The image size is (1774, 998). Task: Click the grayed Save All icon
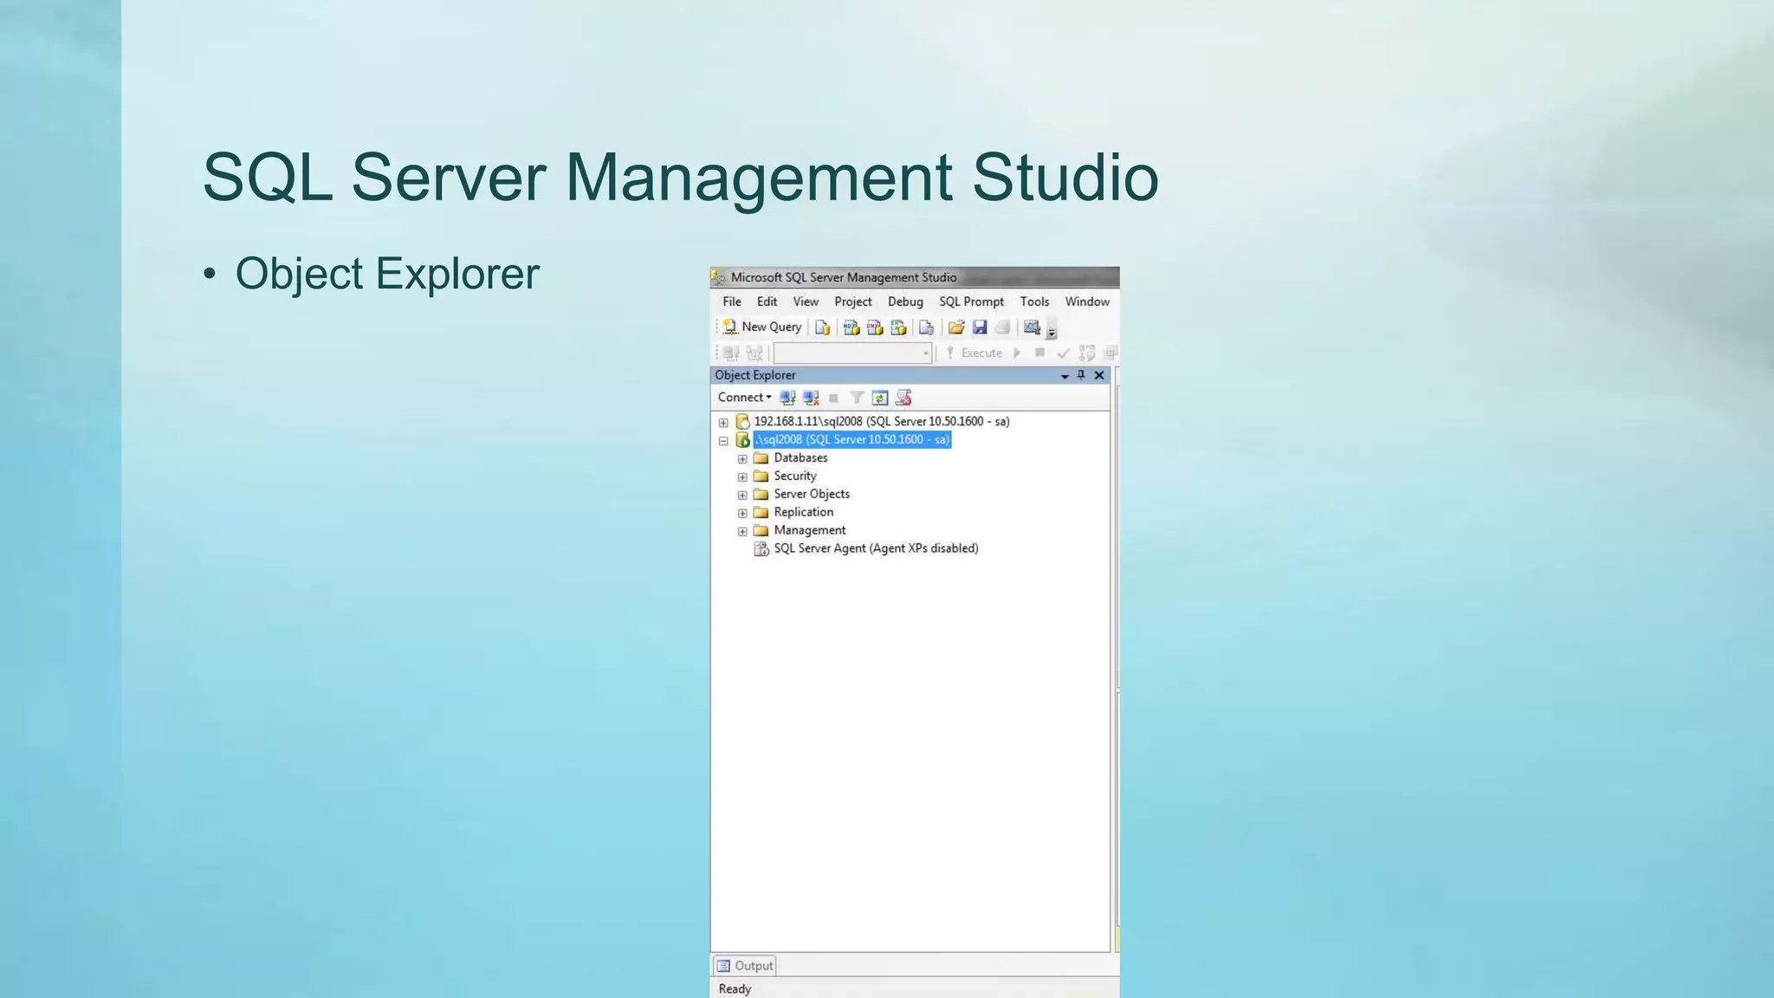(1002, 327)
